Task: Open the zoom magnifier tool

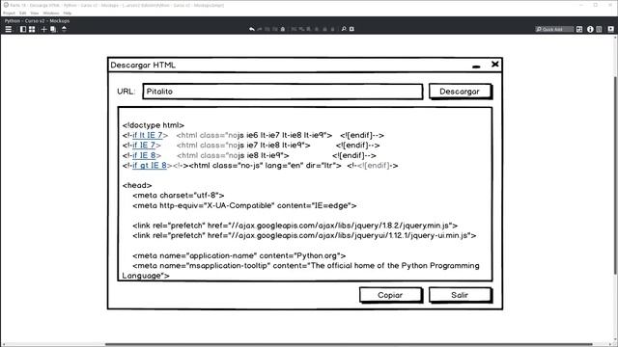Action: pyautogui.click(x=344, y=29)
